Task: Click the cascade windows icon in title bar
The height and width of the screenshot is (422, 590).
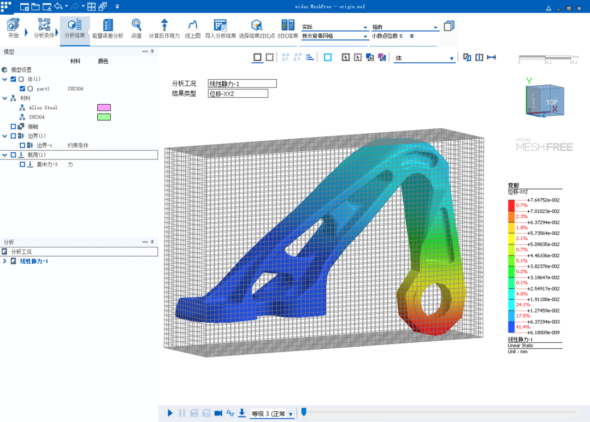Action: [x=103, y=7]
